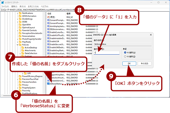Open the ファイル(F) menu
The height and width of the screenshot is (113, 170).
[x=5, y=7]
